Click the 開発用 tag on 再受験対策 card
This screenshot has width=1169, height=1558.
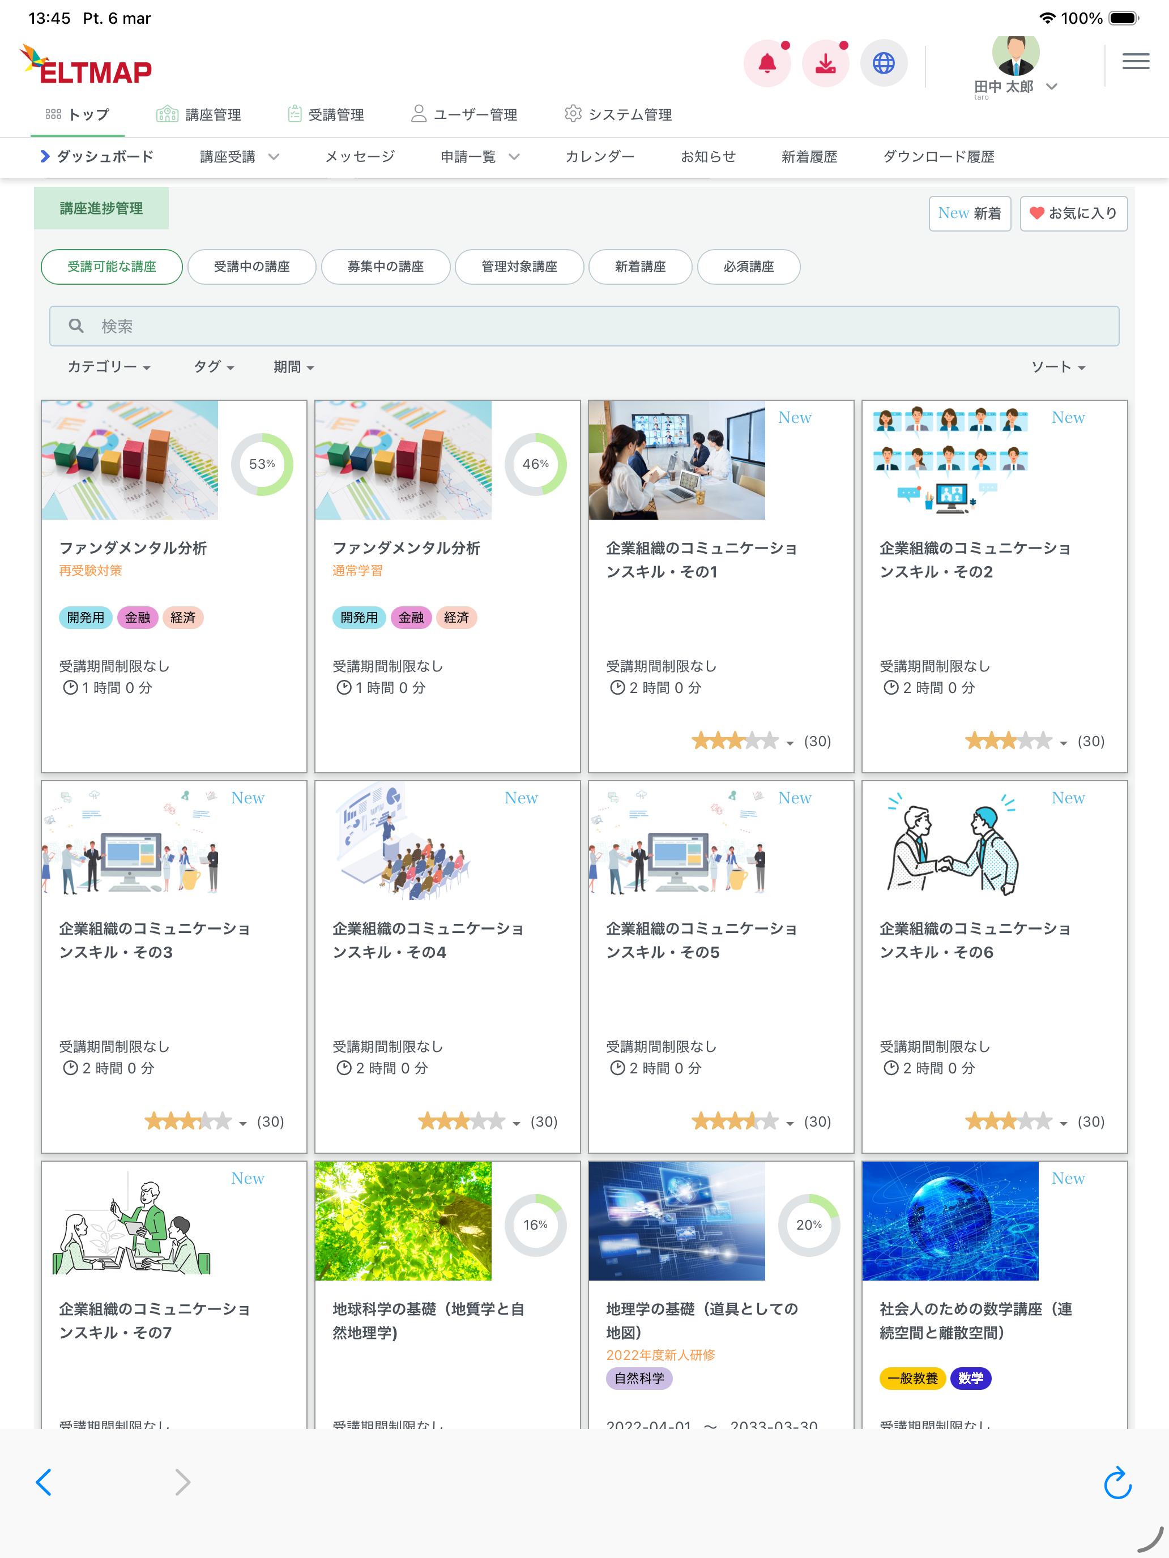(86, 617)
